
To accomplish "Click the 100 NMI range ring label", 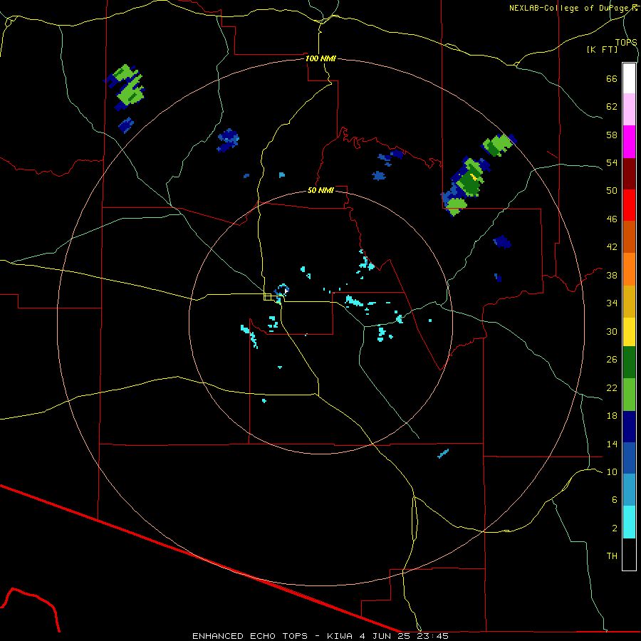I will pyautogui.click(x=320, y=58).
